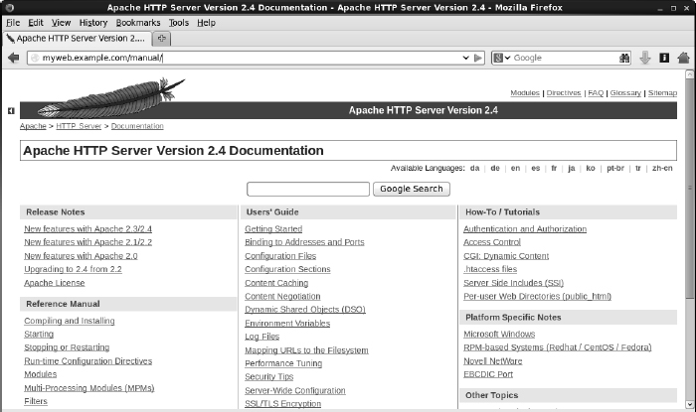Open the Bookmarks menu
This screenshot has width=696, height=412.
click(x=138, y=23)
